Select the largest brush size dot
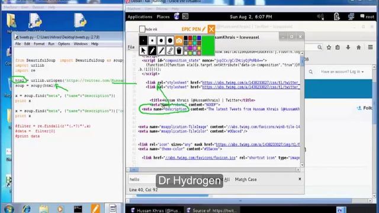The width and height of the screenshot is (379, 213). point(170,41)
